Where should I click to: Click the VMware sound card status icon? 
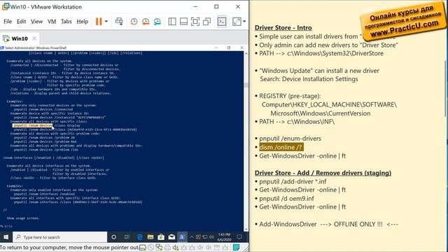click(x=176, y=247)
